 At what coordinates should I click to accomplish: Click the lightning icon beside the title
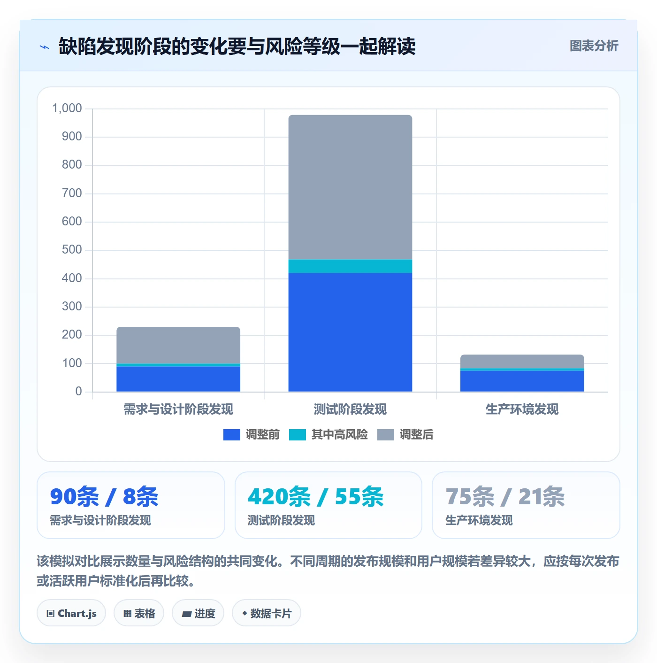pyautogui.click(x=45, y=47)
